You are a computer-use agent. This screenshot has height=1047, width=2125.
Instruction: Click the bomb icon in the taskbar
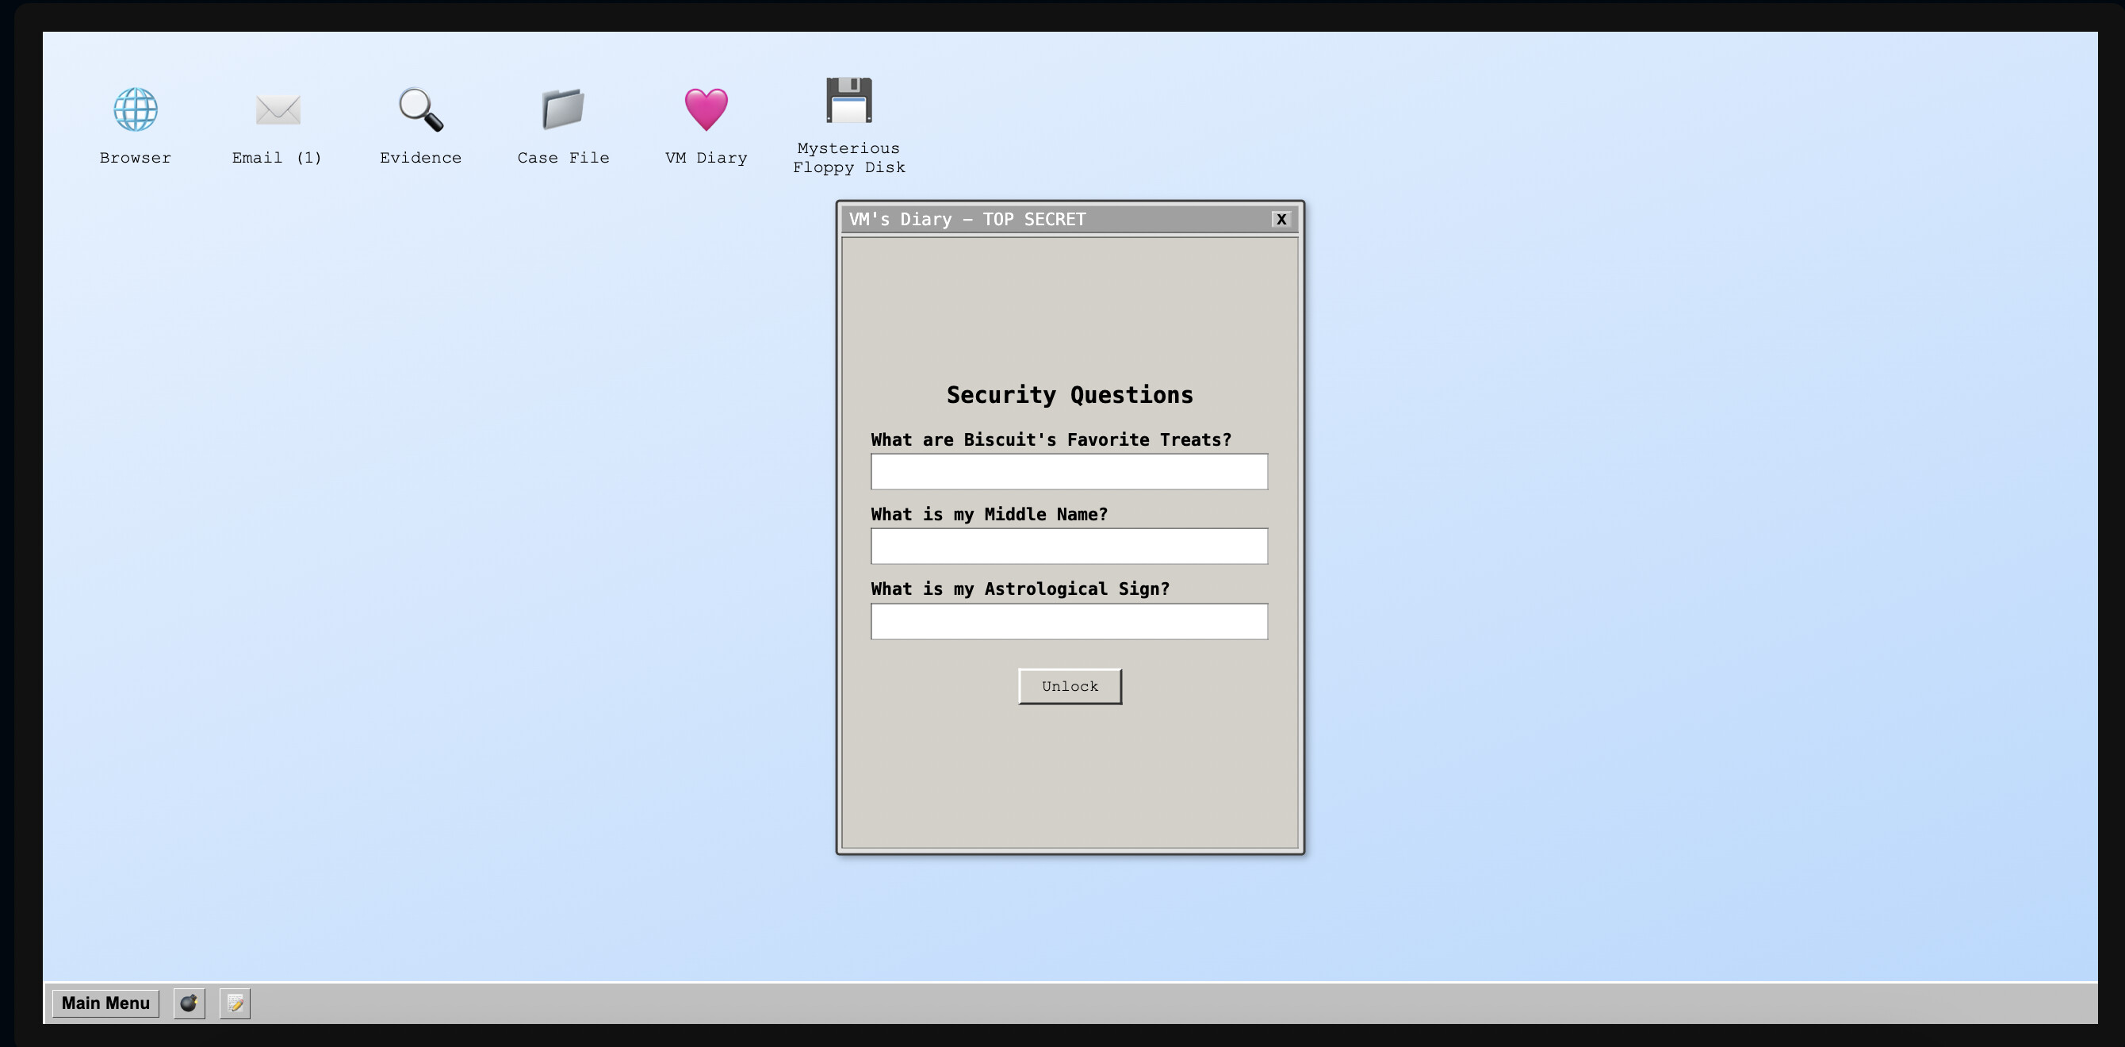188,1003
